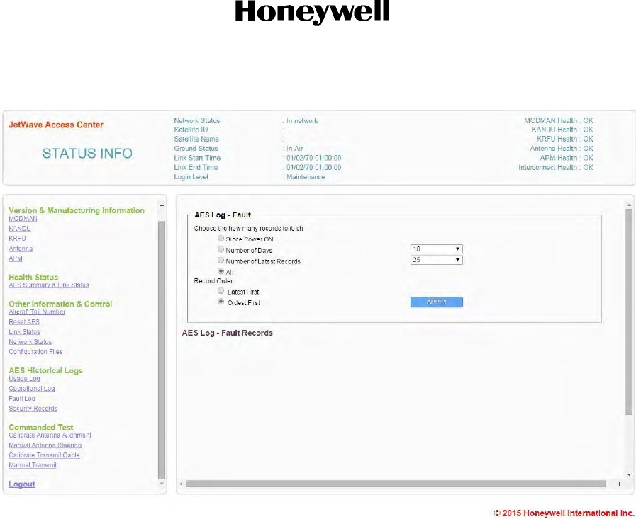
Task: Open Calibrate Antenna Alignment test
Action: (x=50, y=435)
